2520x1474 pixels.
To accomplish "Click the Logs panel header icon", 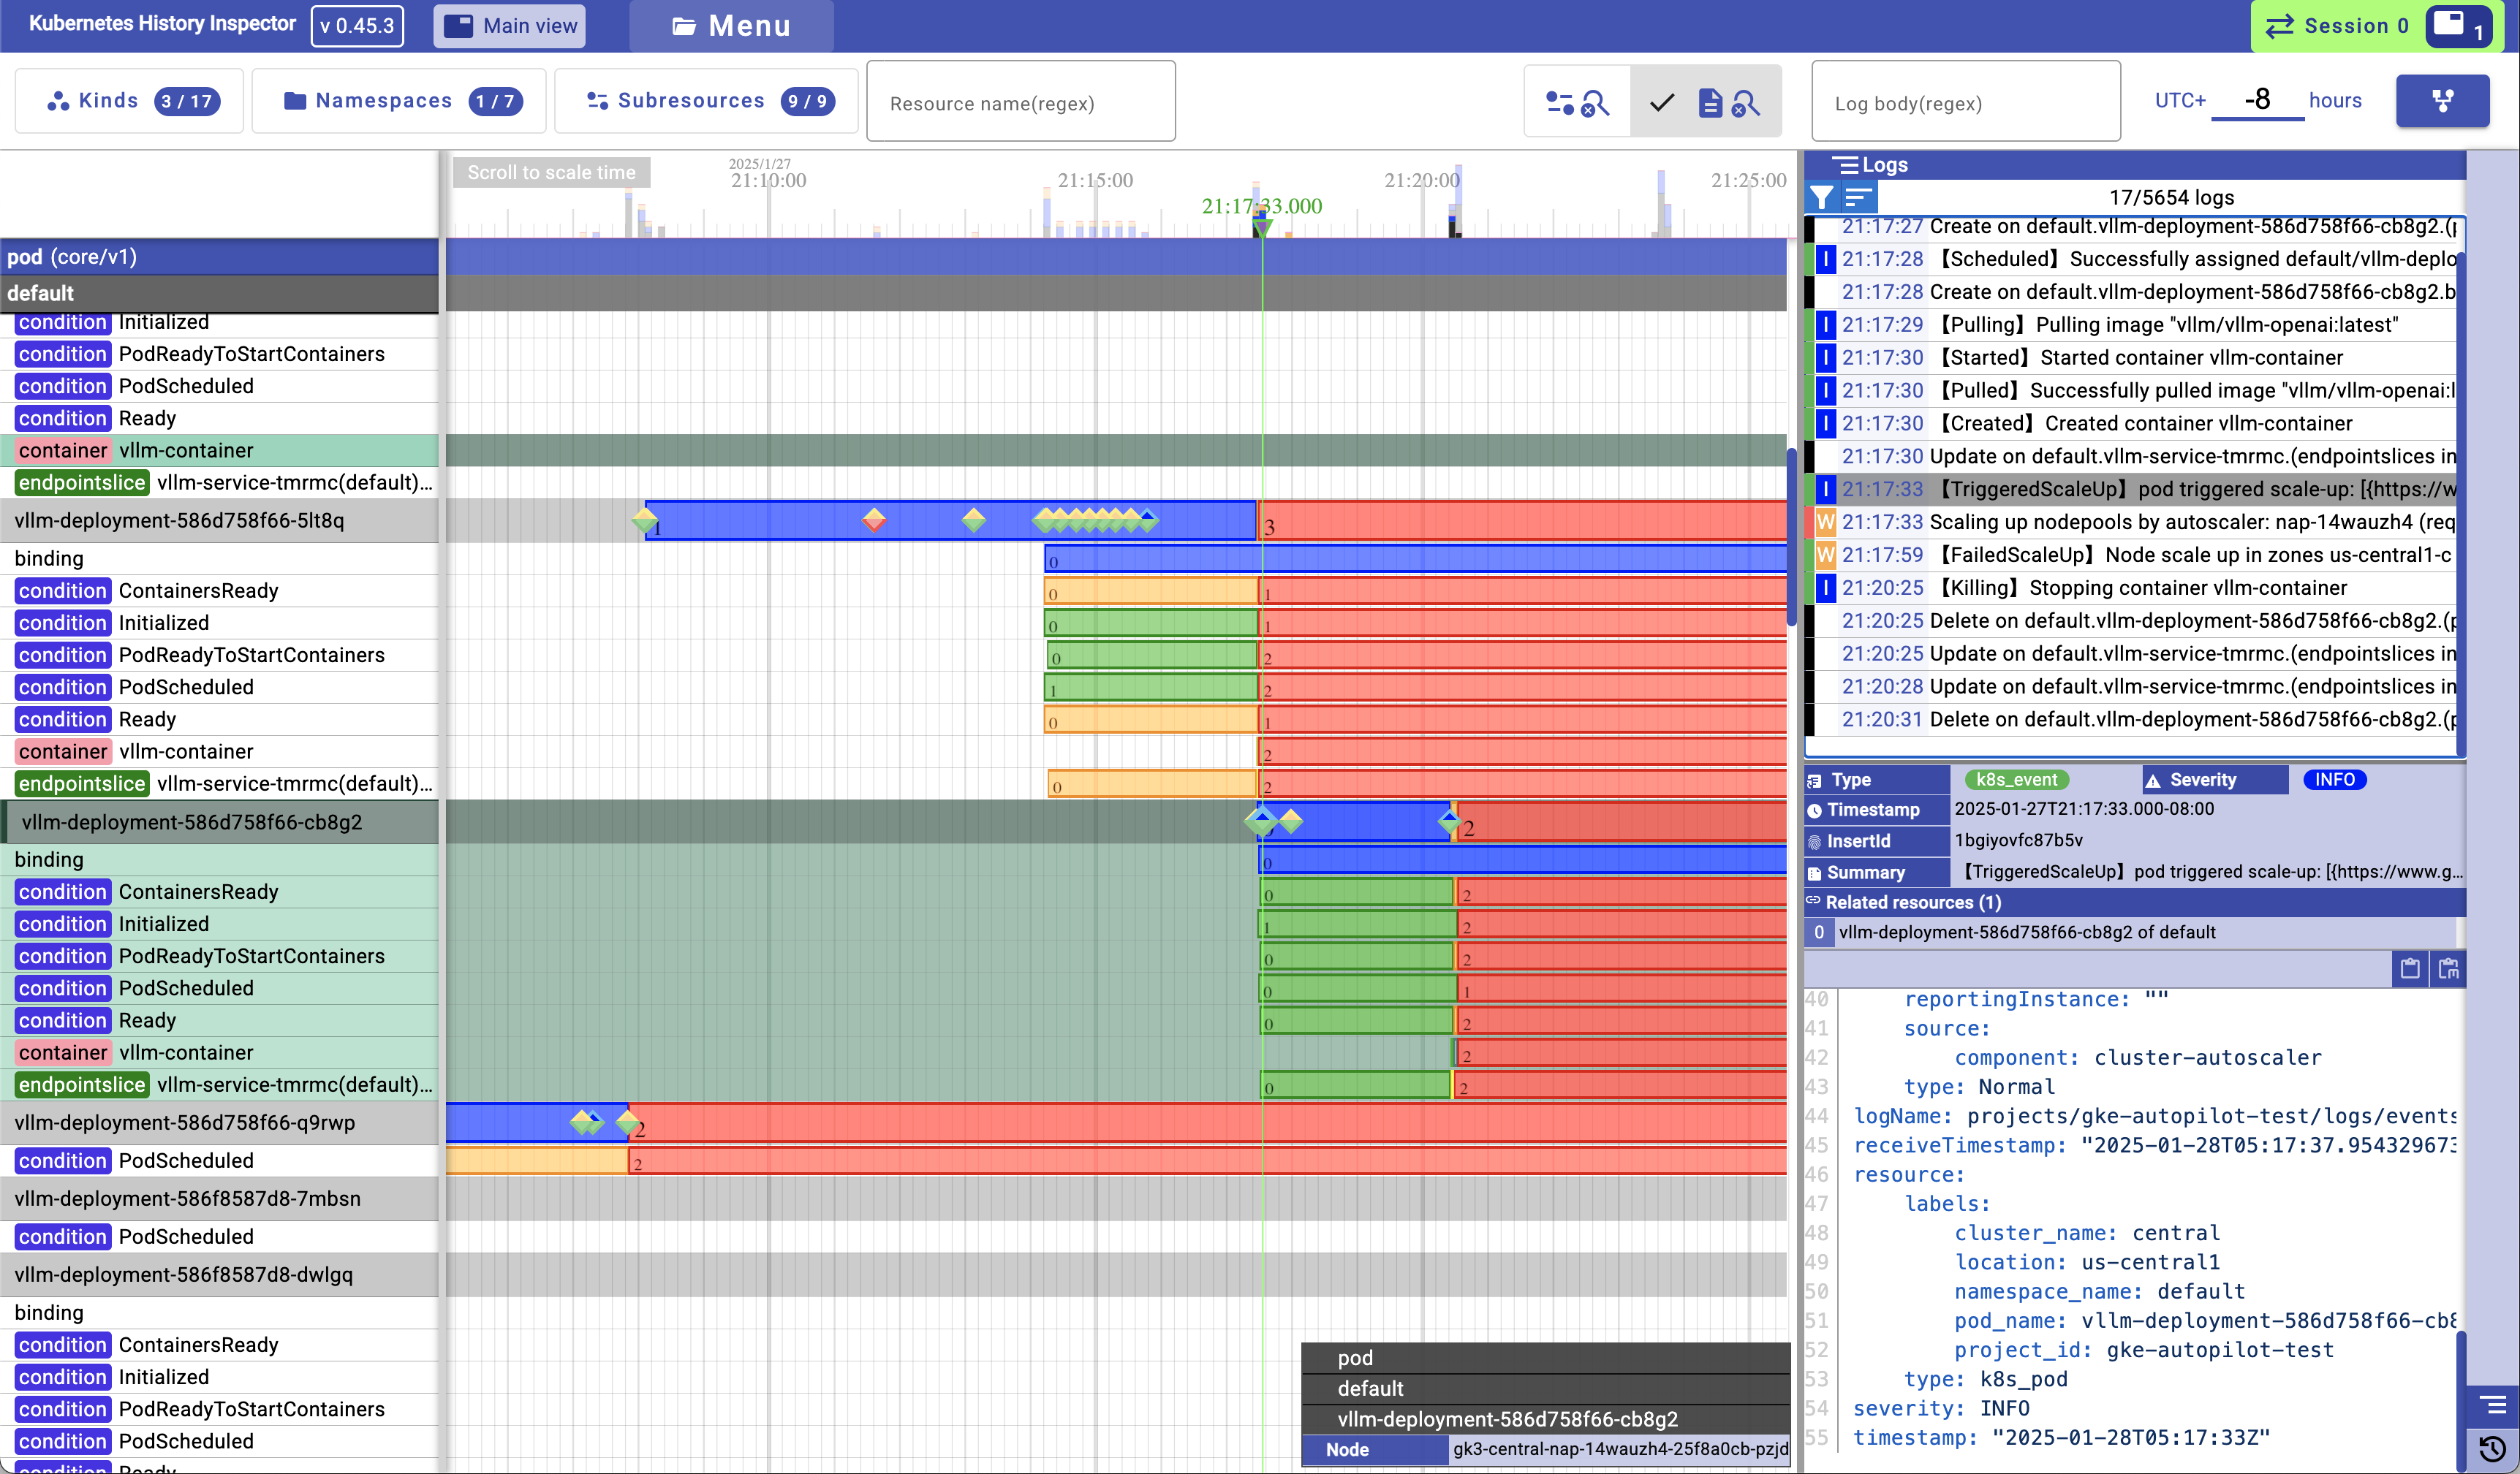I will pos(1845,165).
